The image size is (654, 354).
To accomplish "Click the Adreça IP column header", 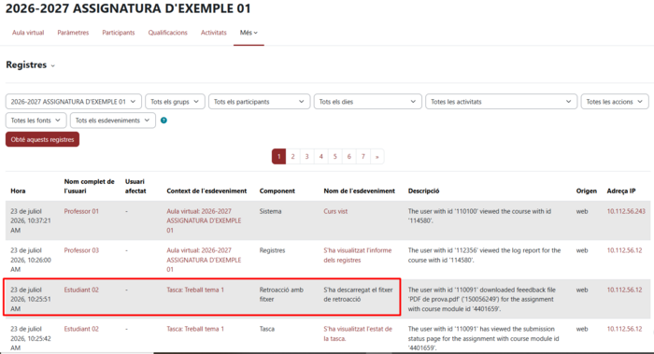I will (x=621, y=191).
